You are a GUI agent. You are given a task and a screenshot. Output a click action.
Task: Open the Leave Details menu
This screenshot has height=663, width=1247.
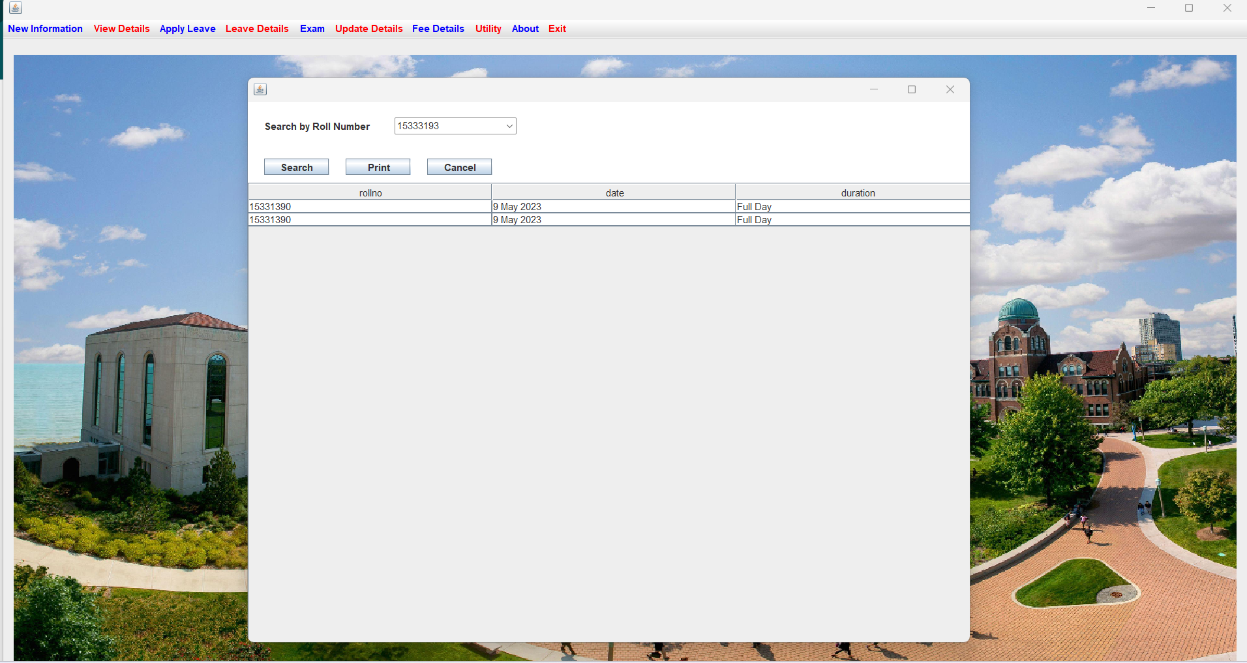[x=257, y=29]
